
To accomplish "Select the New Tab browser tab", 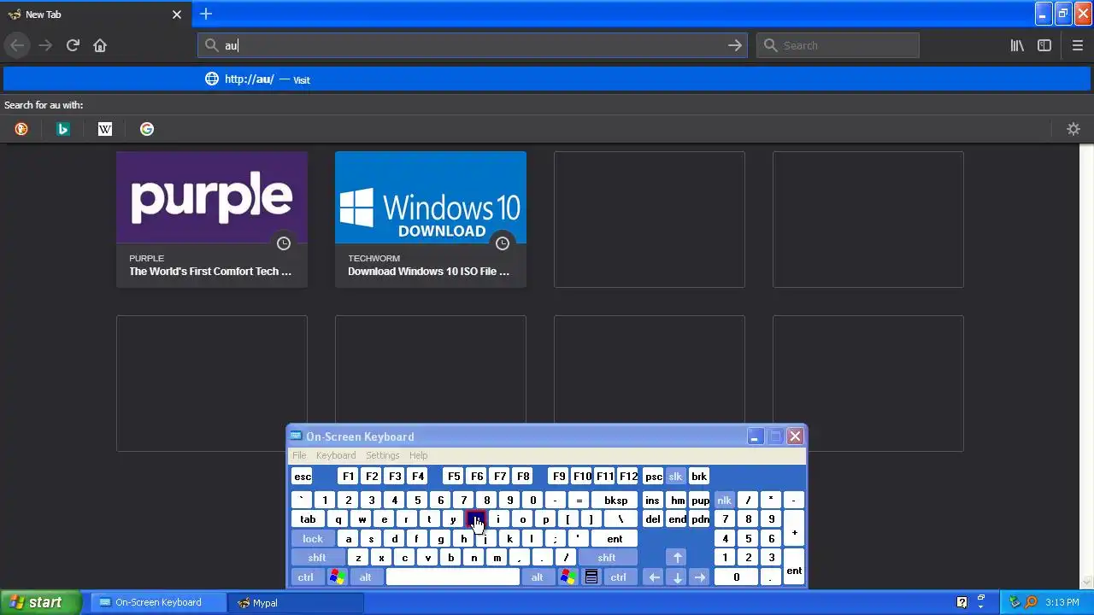I will [x=94, y=15].
